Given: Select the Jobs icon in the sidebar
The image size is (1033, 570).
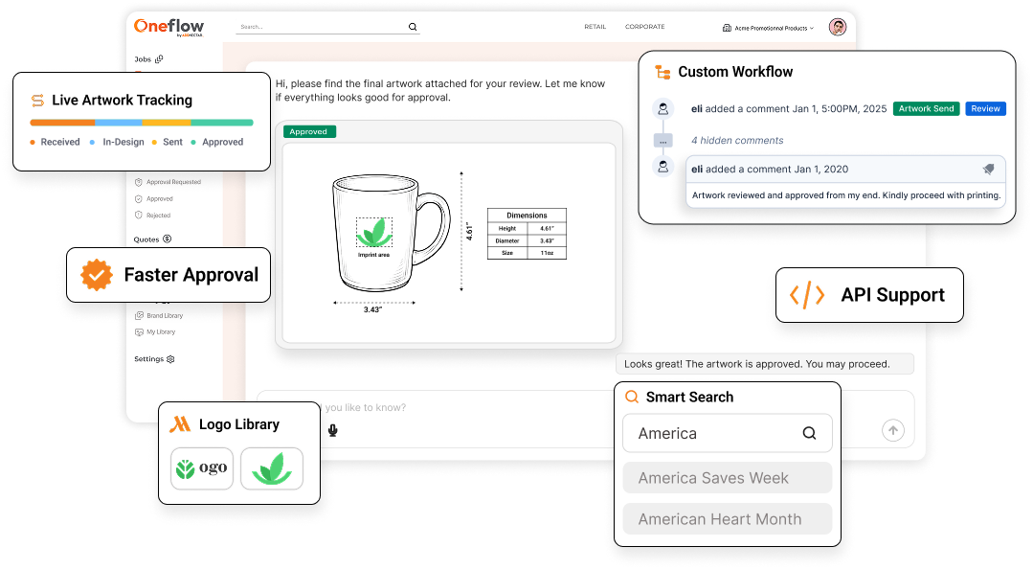Looking at the screenshot, I should tap(159, 58).
